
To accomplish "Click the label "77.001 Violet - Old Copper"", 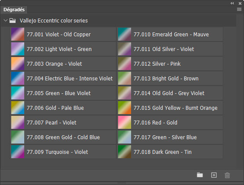I will coord(58,34).
